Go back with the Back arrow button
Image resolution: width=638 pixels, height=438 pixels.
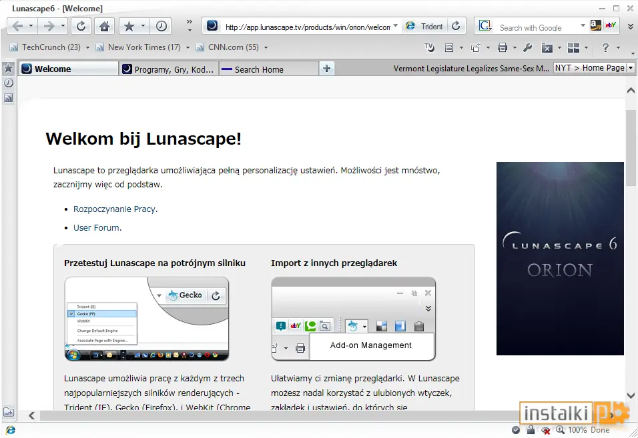18,27
